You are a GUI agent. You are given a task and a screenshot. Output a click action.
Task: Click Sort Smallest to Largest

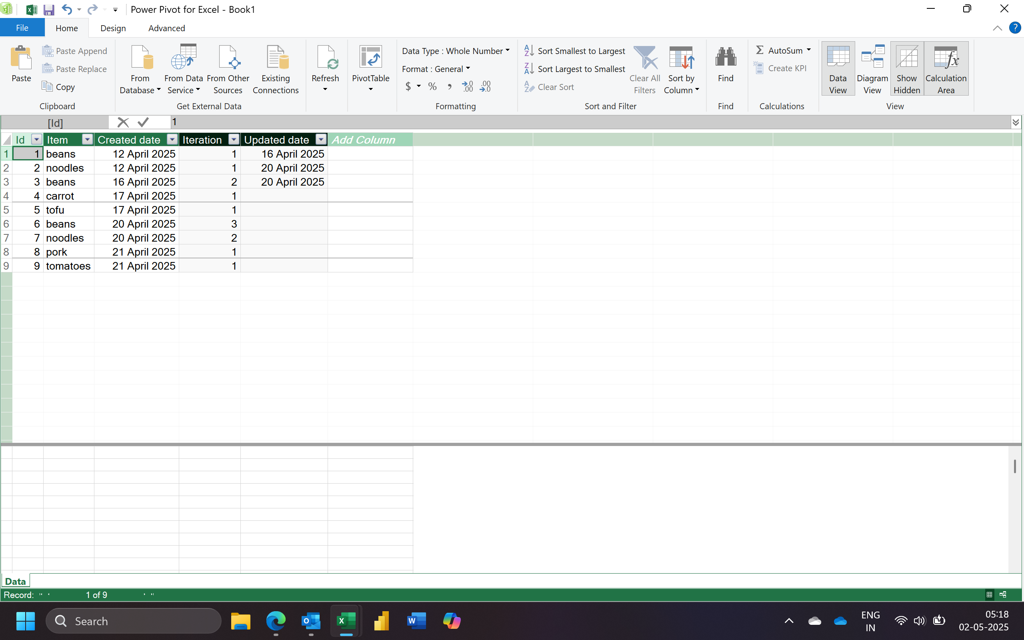point(574,51)
